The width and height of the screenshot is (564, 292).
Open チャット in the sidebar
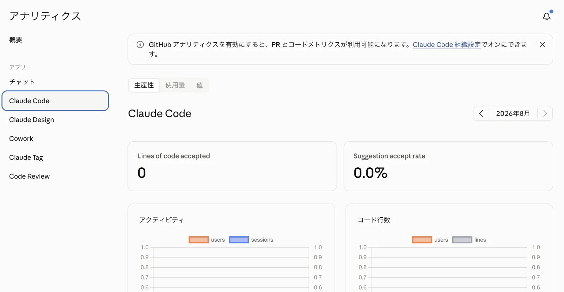[22, 82]
